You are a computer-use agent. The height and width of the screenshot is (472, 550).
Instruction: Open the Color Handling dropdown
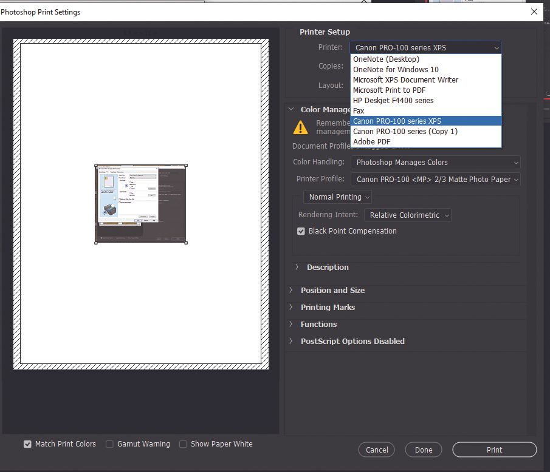435,162
